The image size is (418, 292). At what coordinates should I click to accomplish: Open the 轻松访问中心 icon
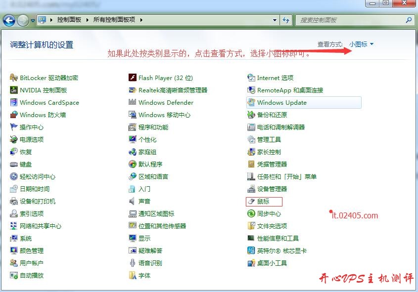click(x=13, y=176)
